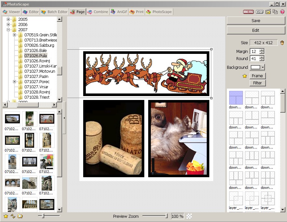Open the red MENU icon
This screenshot has height=222, width=287.
[x=248, y=12]
